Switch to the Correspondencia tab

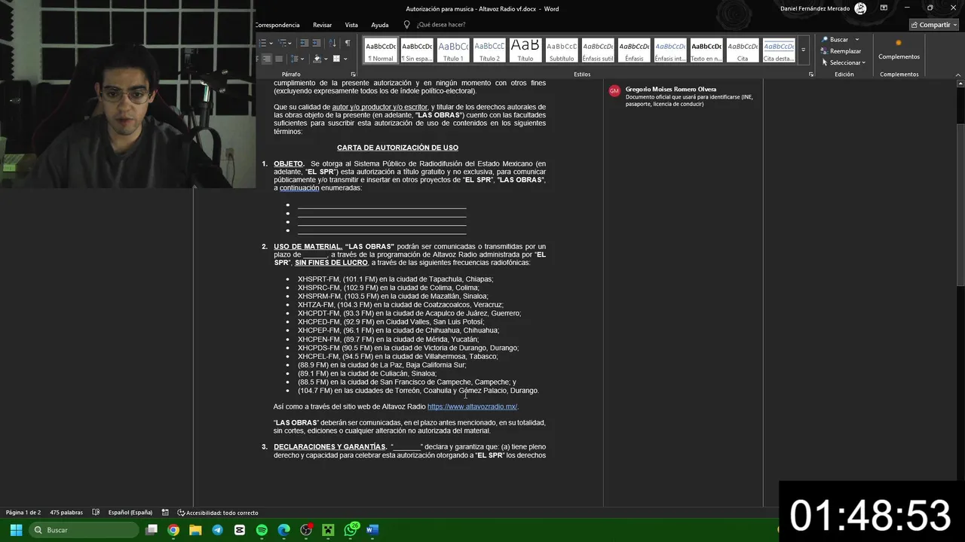277,25
